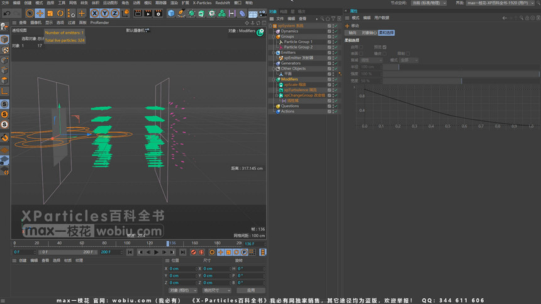Select the xpTurbulence modifier

[300, 90]
